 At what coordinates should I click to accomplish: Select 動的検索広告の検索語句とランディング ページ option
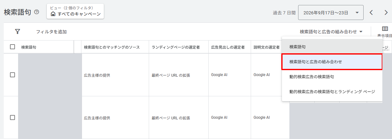coord(332,92)
